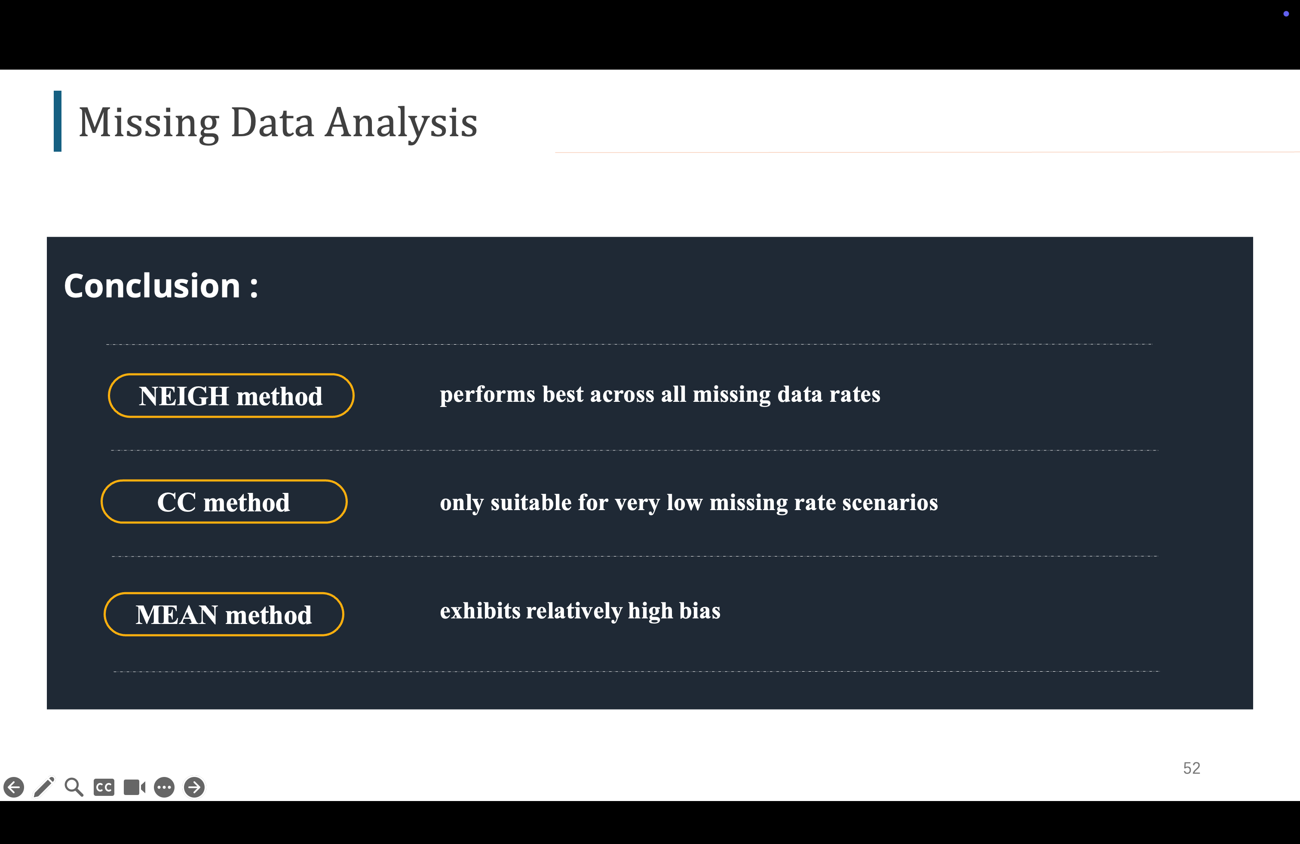Open the magnifier zoom tool
Viewport: 1300px width, 844px height.
(x=74, y=787)
